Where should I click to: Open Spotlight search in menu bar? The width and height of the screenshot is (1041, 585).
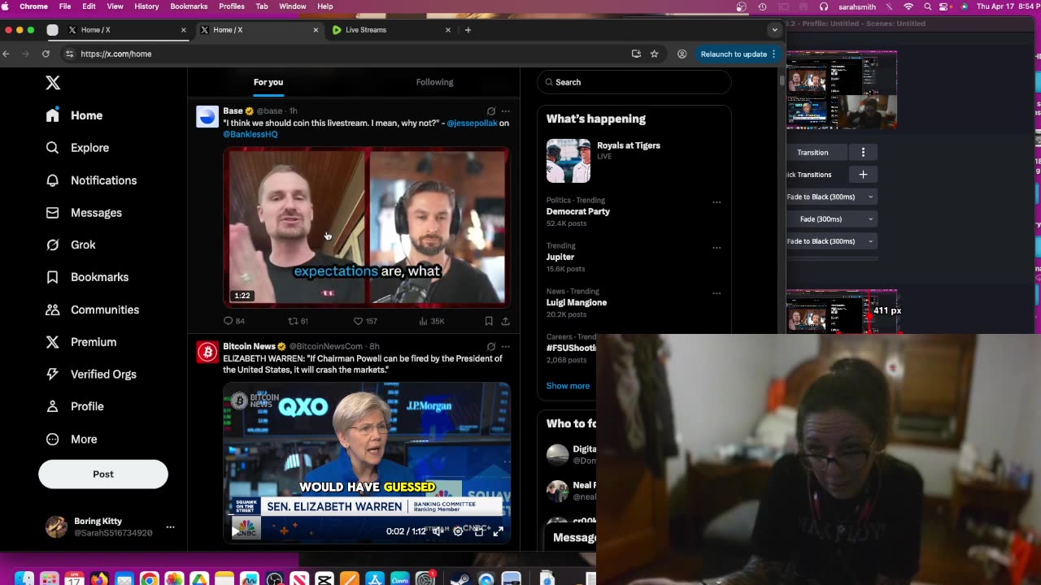(927, 6)
